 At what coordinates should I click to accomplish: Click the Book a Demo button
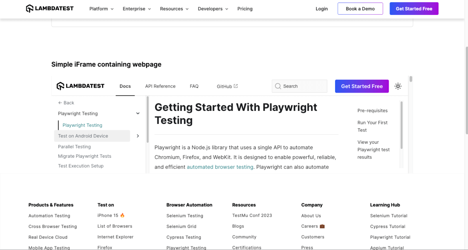360,9
